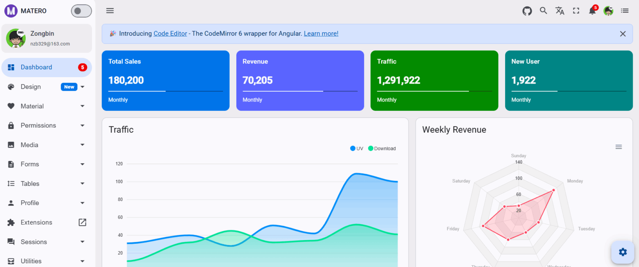
Task: Click the Learn more link
Action: point(321,34)
